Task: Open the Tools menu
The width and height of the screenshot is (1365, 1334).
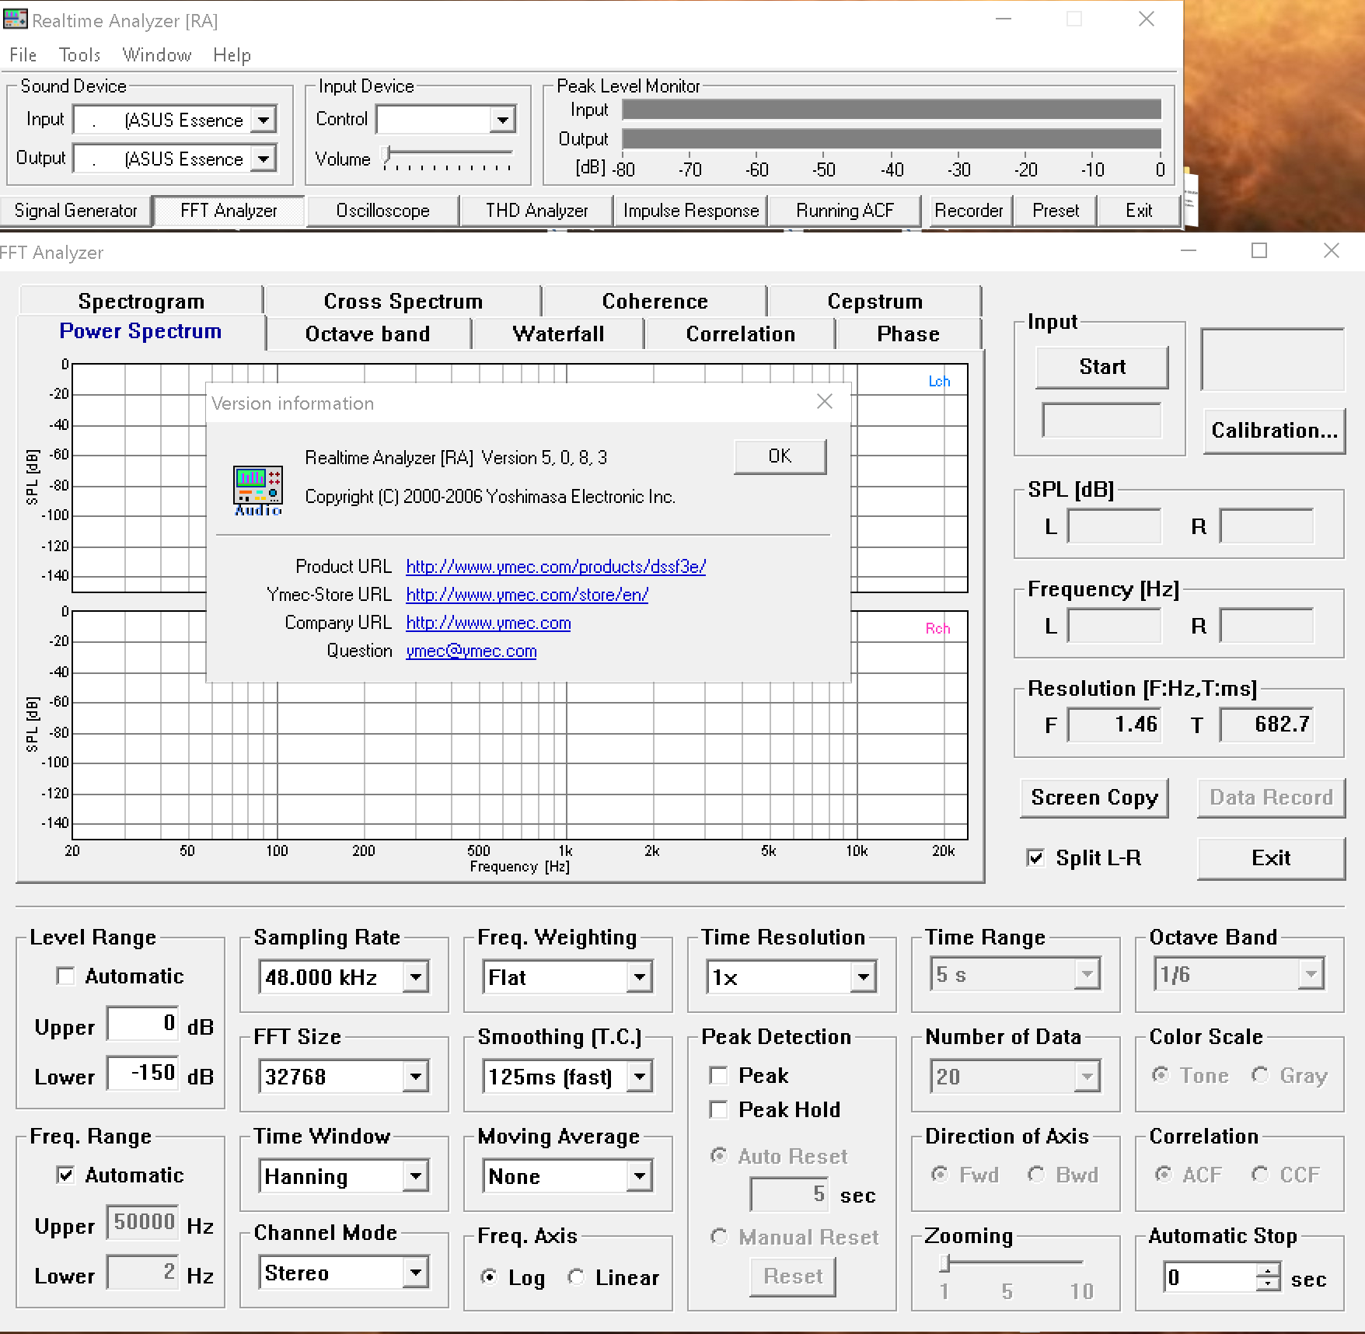Action: [x=79, y=55]
